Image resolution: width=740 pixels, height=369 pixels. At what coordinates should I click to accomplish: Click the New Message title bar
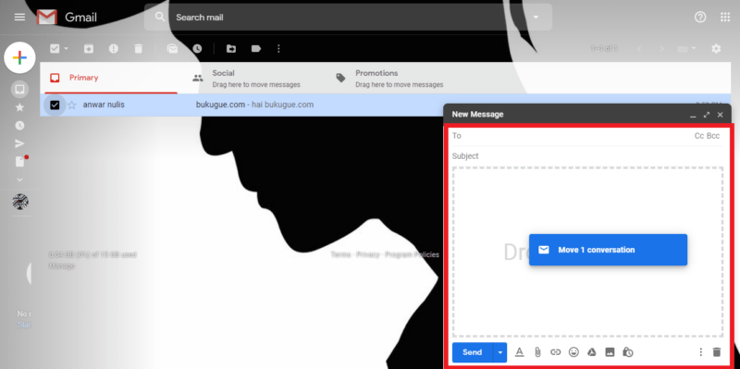[587, 115]
